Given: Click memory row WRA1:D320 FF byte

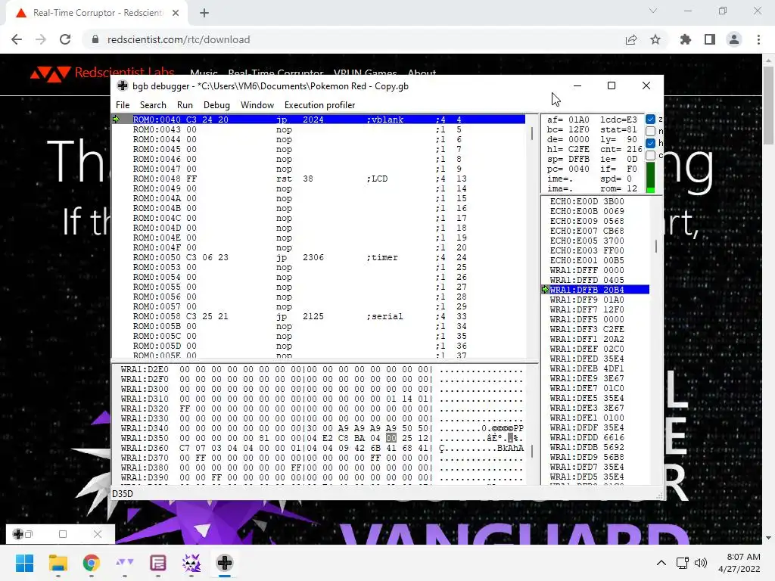Looking at the screenshot, I should coord(185,409).
